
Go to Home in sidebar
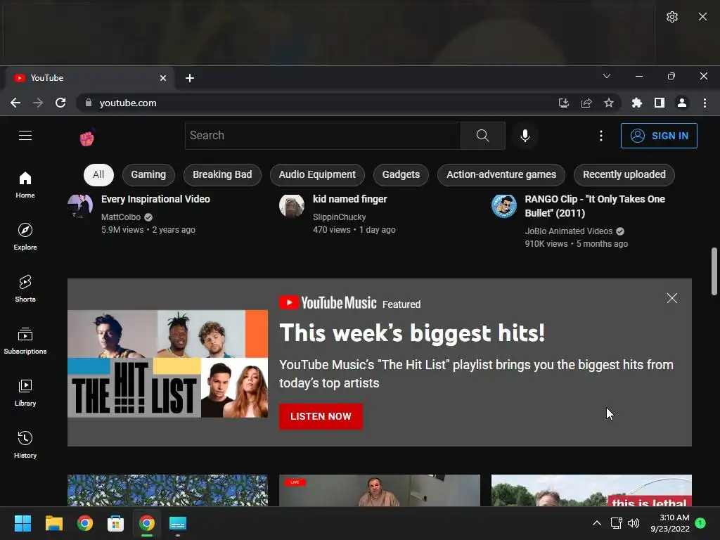25,185
